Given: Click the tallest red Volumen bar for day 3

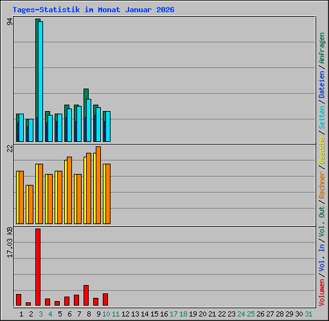Looking at the screenshot, I should [38, 267].
